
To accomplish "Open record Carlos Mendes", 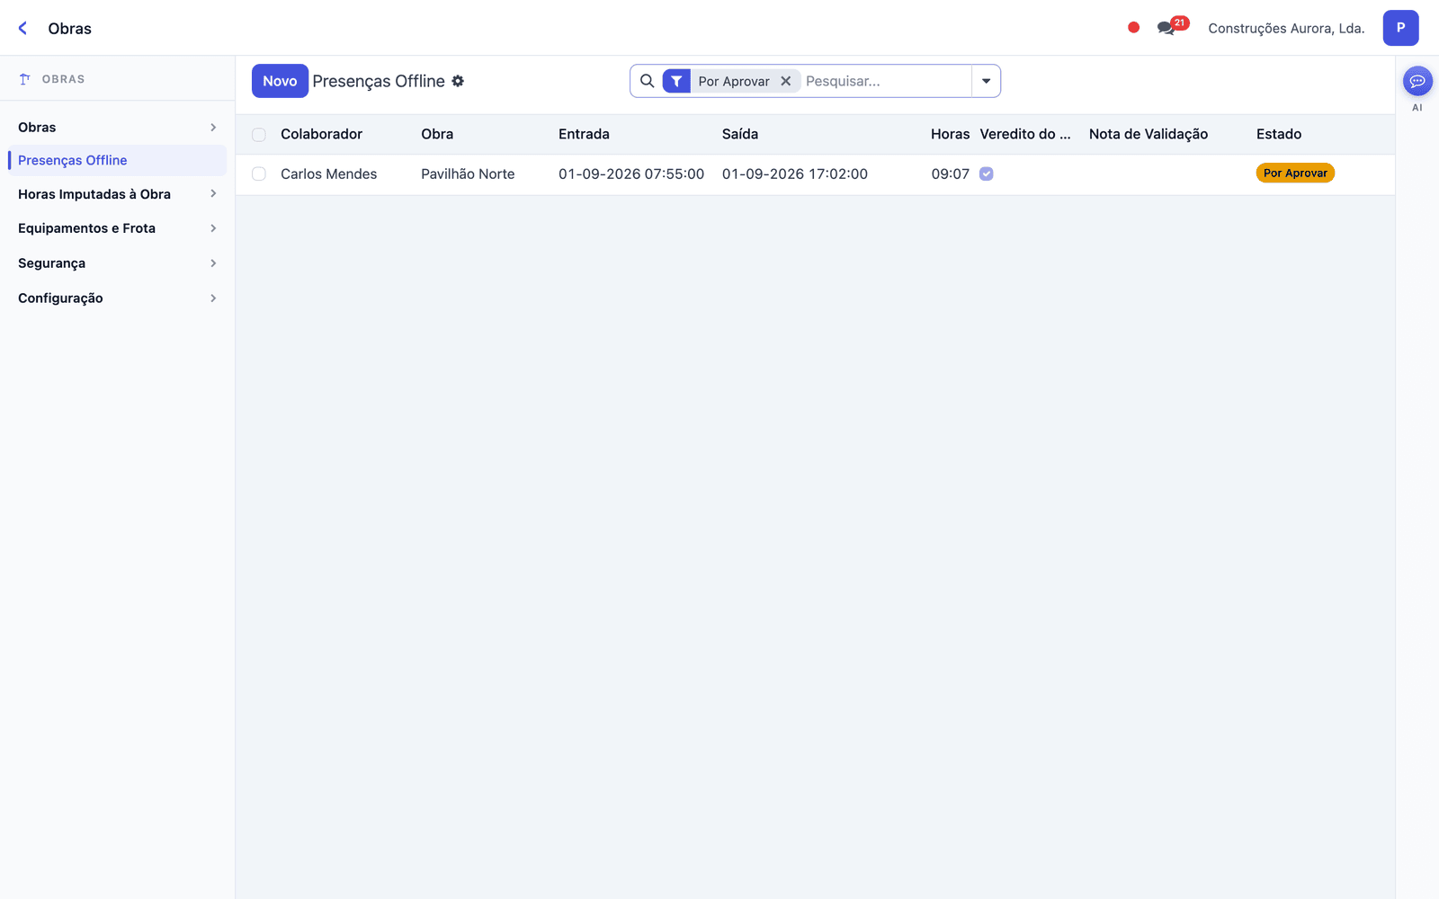I will [328, 174].
